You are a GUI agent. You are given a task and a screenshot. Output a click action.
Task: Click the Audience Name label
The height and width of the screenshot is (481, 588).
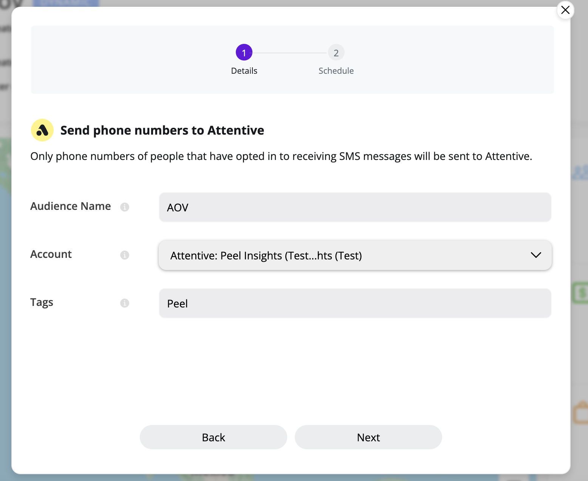coord(71,206)
